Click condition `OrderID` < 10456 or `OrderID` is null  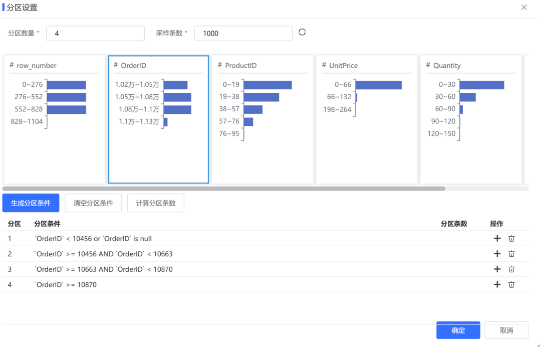pos(93,239)
